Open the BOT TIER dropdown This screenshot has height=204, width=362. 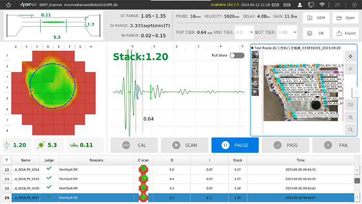point(287,32)
